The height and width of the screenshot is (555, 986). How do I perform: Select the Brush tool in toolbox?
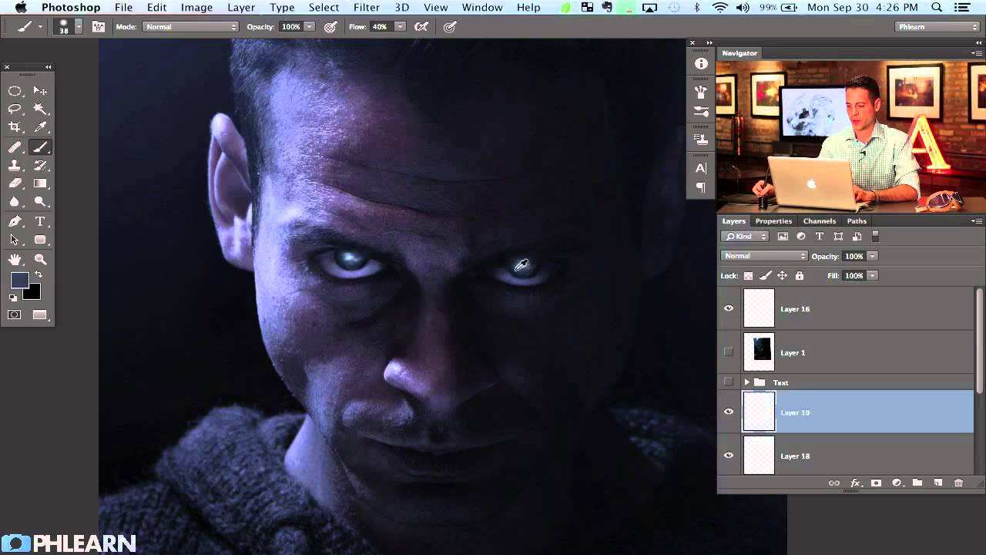[41, 147]
